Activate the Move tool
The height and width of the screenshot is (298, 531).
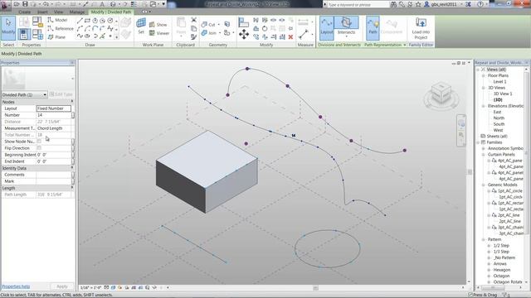pyautogui.click(x=244, y=34)
